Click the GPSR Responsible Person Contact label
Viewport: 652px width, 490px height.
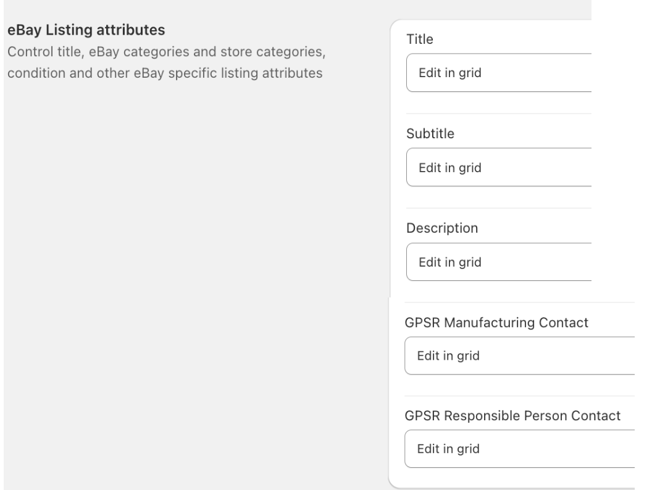click(x=512, y=415)
